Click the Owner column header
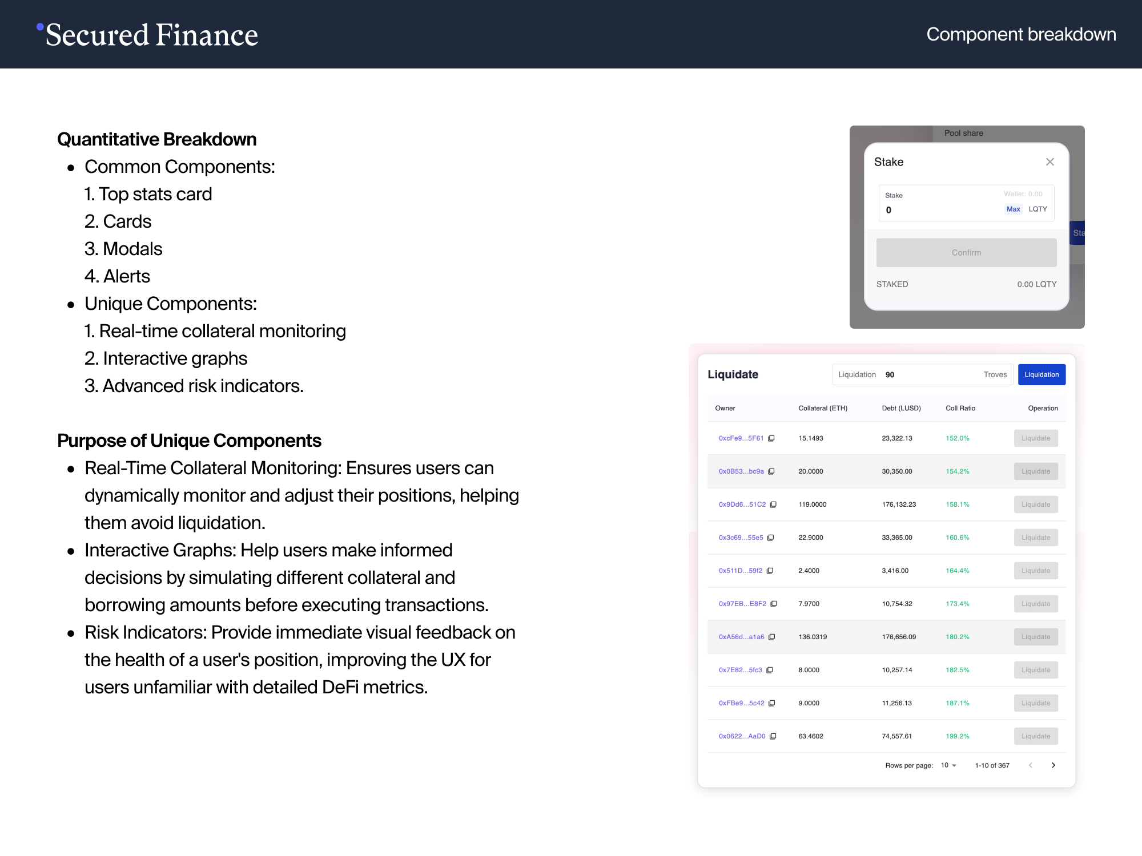 tap(725, 408)
